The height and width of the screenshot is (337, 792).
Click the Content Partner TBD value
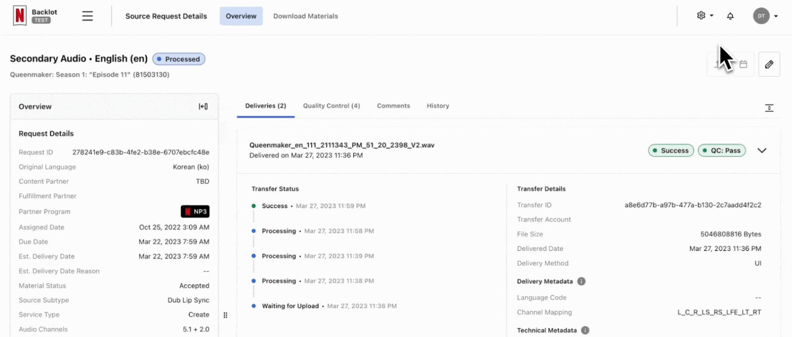(202, 182)
